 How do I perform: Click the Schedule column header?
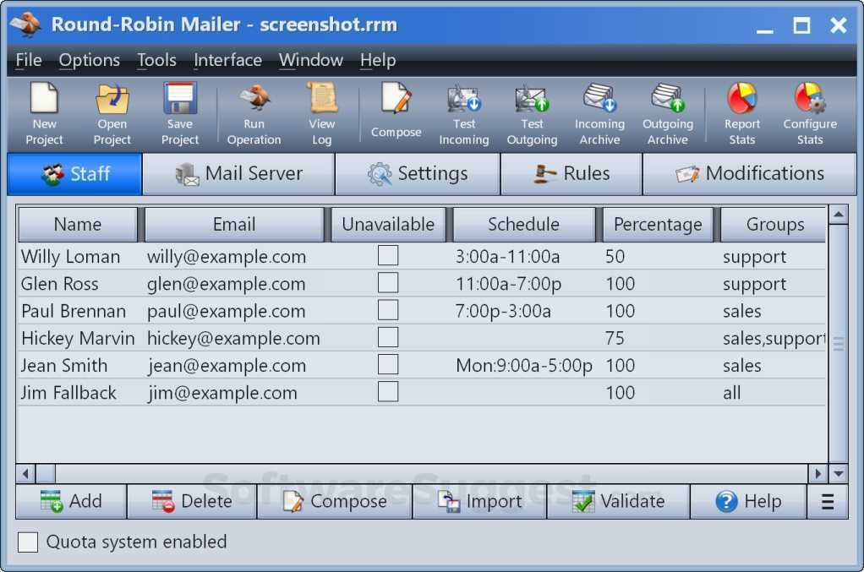[523, 225]
